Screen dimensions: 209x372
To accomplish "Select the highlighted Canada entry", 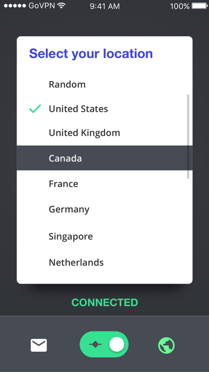I will 104,158.
